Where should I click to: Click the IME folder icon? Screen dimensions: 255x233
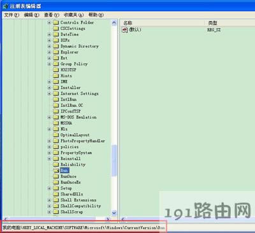tap(56, 81)
